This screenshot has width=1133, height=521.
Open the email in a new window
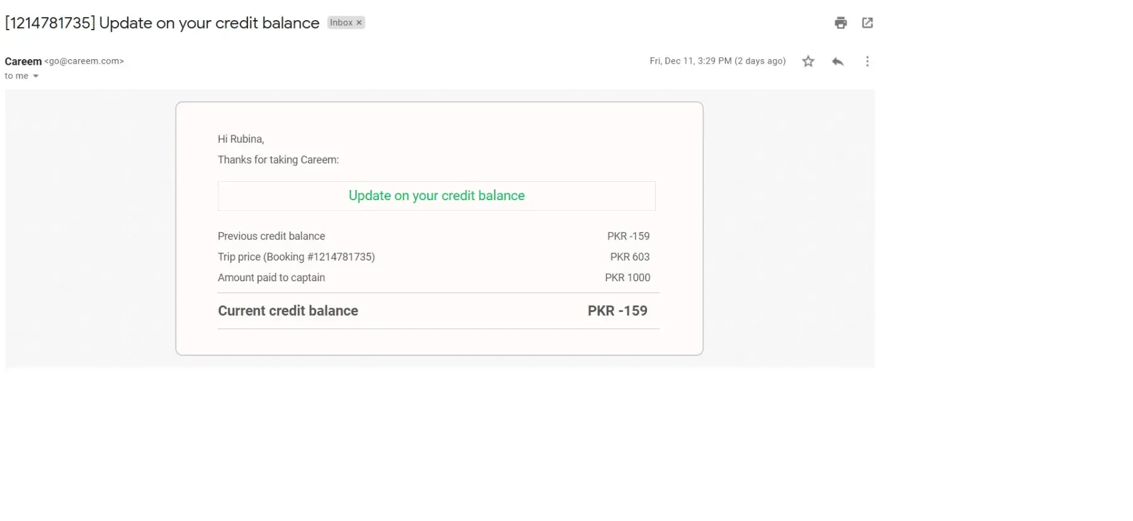tap(867, 23)
